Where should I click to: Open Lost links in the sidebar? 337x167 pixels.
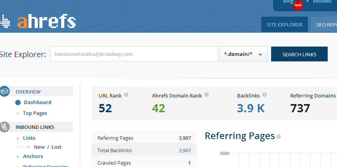(56, 147)
